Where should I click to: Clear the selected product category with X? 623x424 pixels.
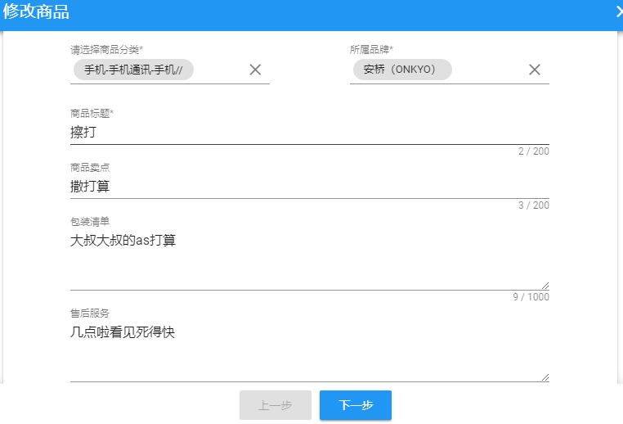[x=255, y=70]
